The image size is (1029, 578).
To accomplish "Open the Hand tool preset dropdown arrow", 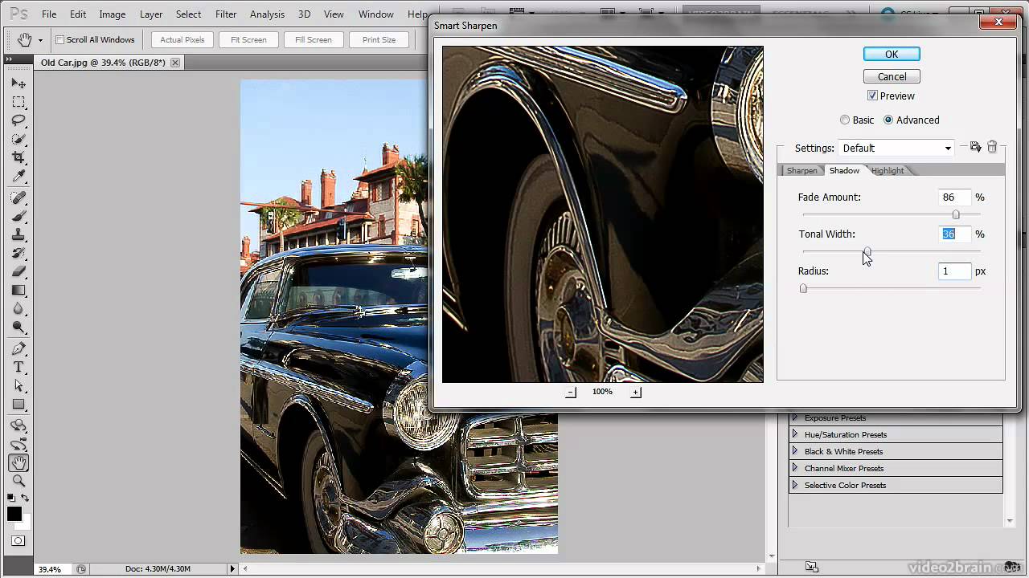I will [40, 40].
